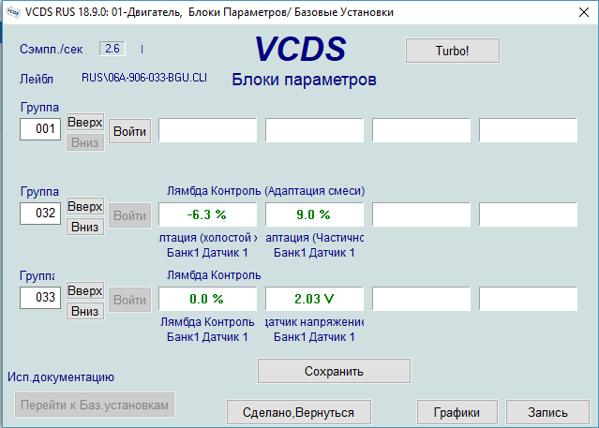599x428 pixels.
Task: Click third empty field of group 001
Action: (x=422, y=130)
